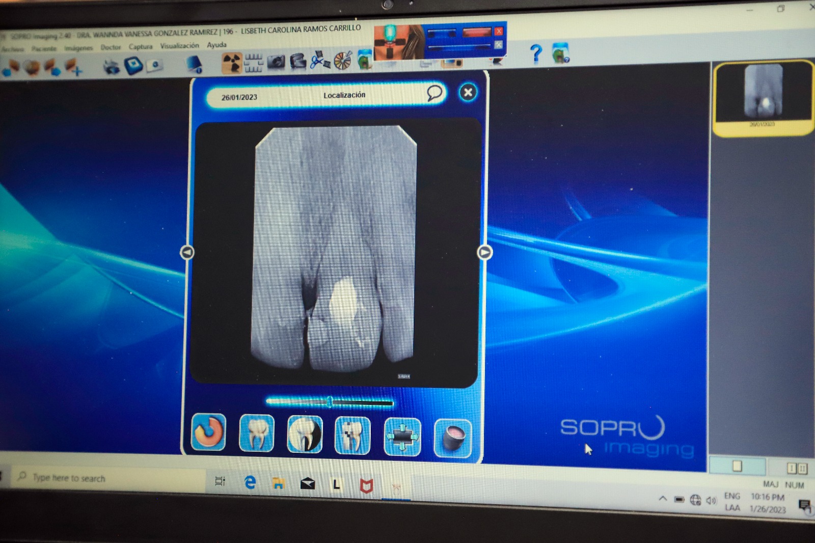This screenshot has width=815, height=543.
Task: Open the Mail app from taskbar
Action: coord(307,484)
